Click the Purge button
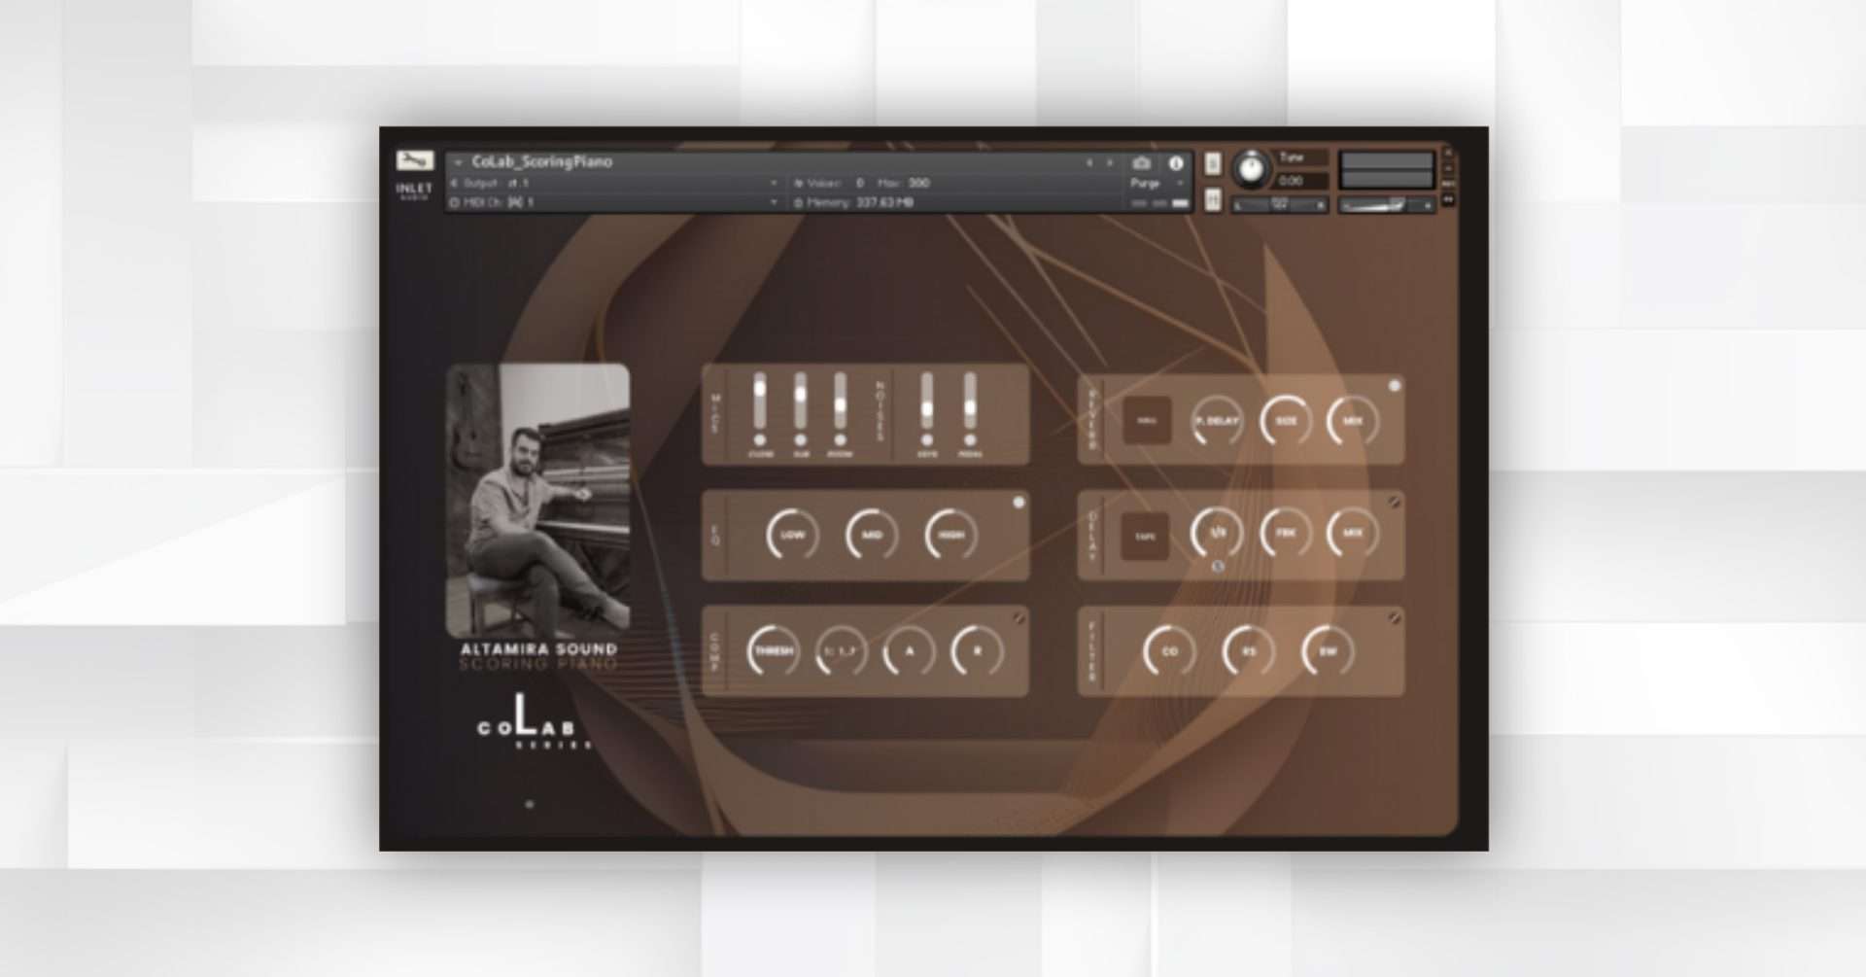This screenshot has width=1866, height=977. coord(1144,184)
